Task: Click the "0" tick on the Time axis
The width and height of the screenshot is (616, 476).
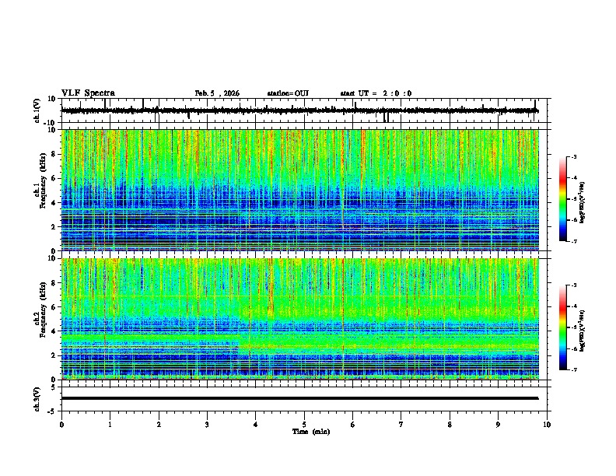Action: point(61,425)
